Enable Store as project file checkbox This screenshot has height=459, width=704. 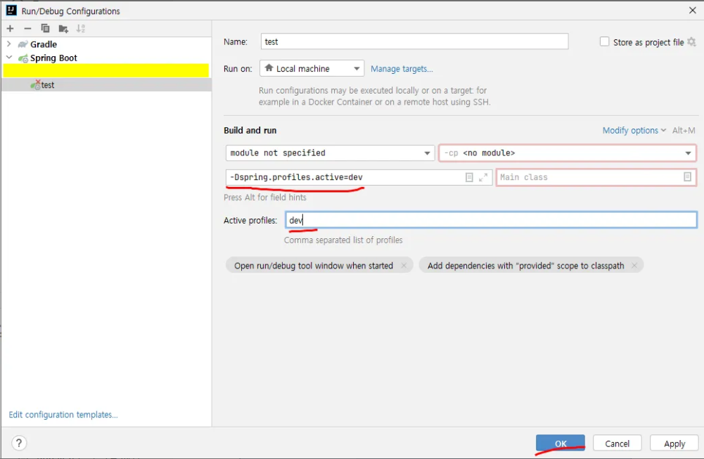[604, 41]
